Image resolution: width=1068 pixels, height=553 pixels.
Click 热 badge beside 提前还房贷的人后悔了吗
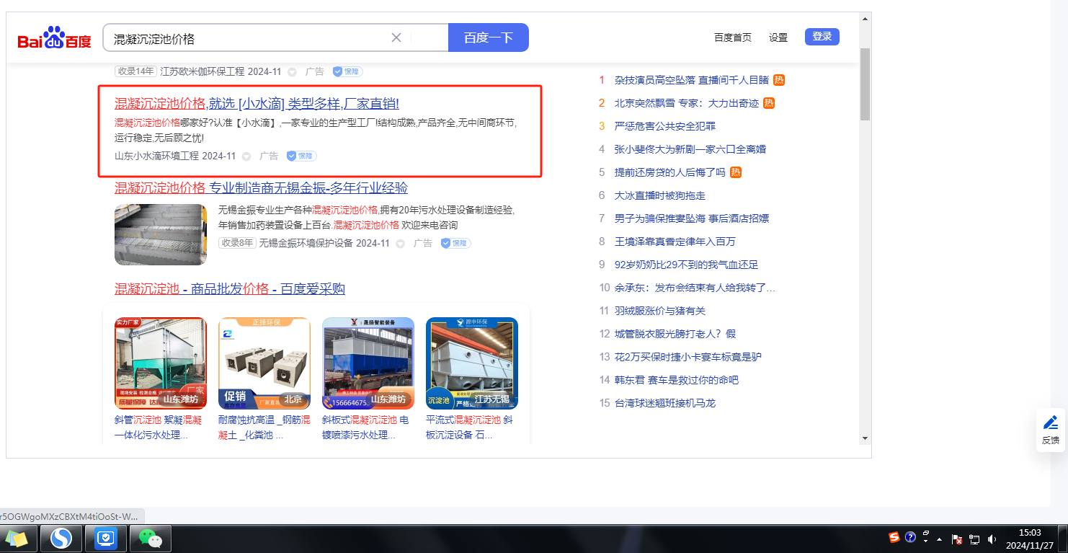pyautogui.click(x=736, y=172)
